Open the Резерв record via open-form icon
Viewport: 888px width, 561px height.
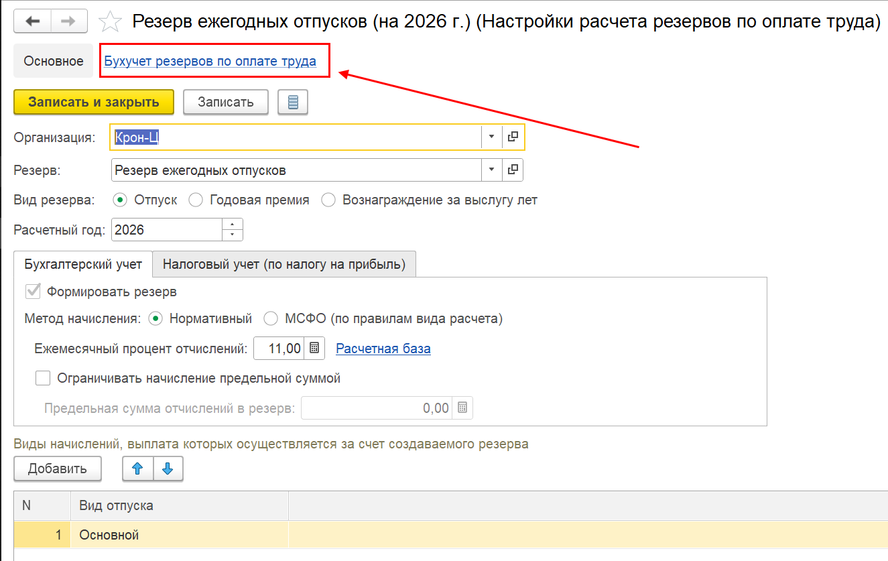pos(513,170)
